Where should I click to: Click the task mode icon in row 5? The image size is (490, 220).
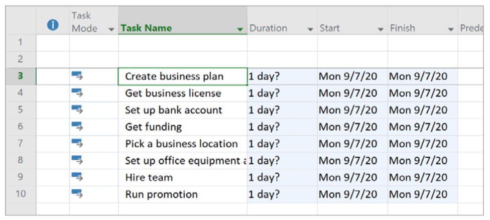(77, 110)
